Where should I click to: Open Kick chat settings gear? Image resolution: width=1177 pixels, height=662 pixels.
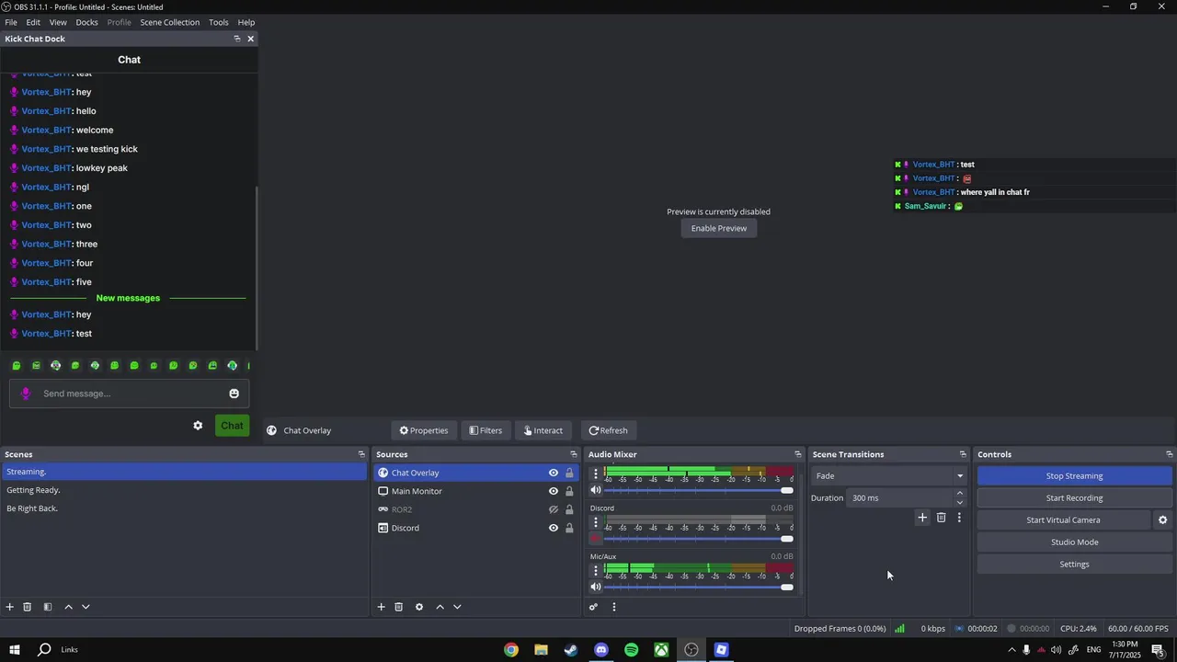coord(198,426)
